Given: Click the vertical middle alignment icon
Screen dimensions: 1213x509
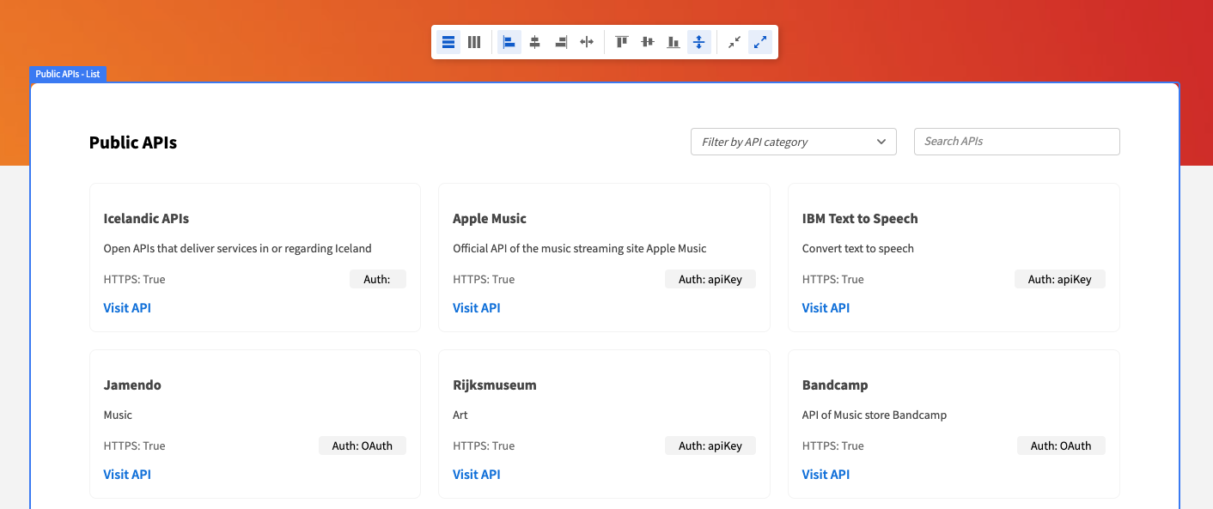Looking at the screenshot, I should click(647, 41).
